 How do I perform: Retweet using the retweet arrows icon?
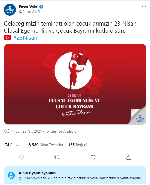(57, 157)
